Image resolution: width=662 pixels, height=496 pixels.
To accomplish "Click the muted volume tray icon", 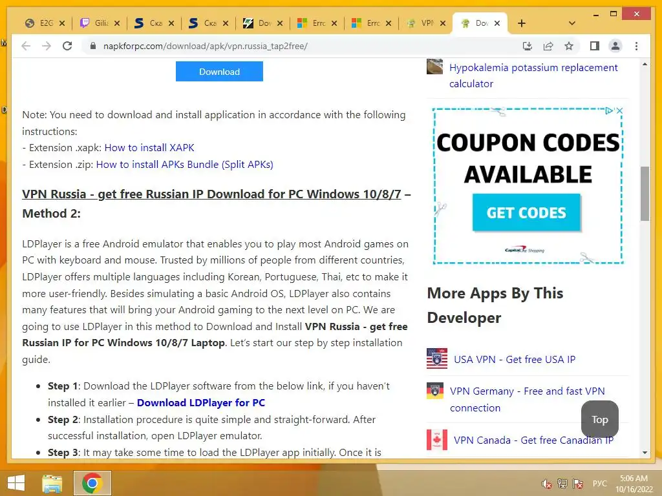I will pos(547,484).
